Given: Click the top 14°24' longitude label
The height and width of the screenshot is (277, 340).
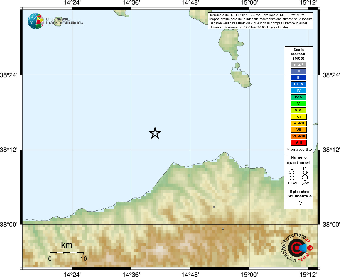Looking at the screenshot, I should 72,3.
